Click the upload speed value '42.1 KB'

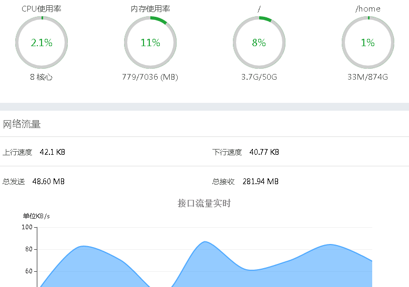pyautogui.click(x=52, y=152)
